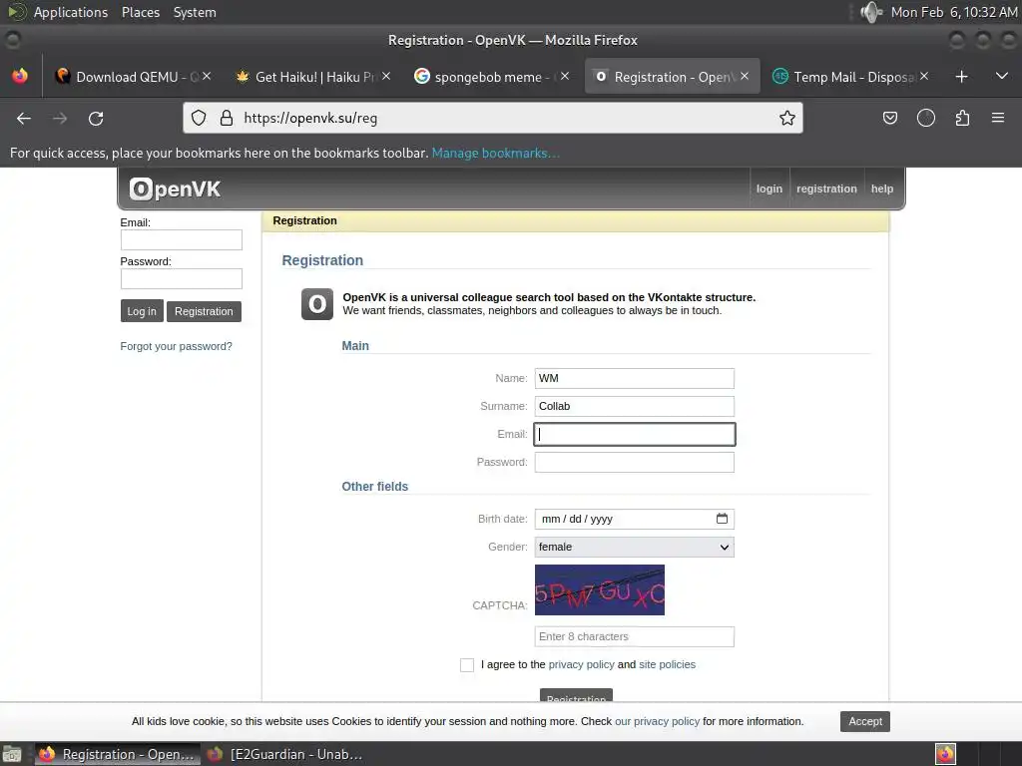
Task: Focus the registration form Password field
Action: [x=634, y=463]
